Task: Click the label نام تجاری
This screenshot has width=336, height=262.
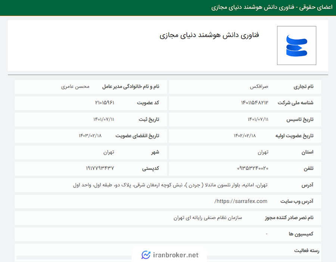Action: [304, 87]
